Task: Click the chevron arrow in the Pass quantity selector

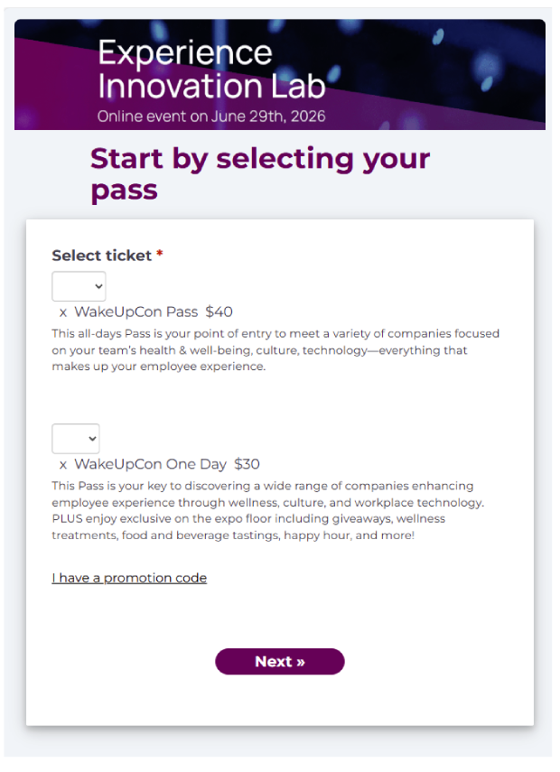Action: [96, 287]
